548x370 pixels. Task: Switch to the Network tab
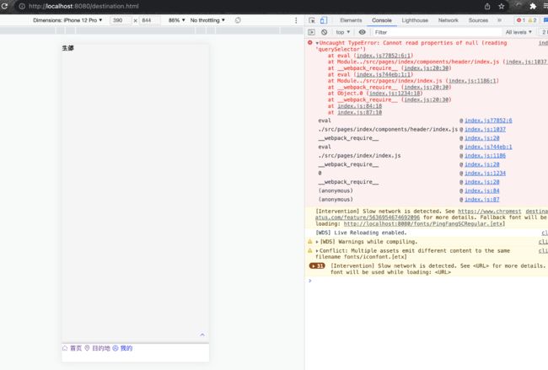[448, 20]
